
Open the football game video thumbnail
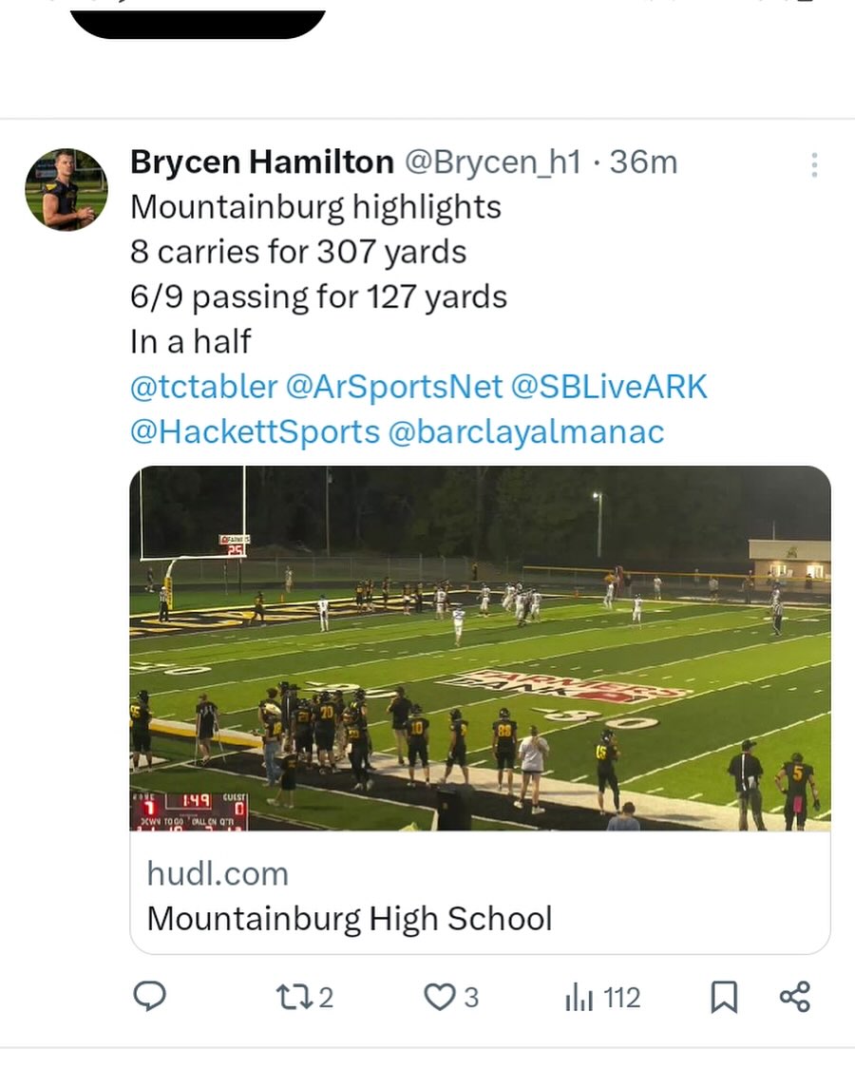point(480,648)
